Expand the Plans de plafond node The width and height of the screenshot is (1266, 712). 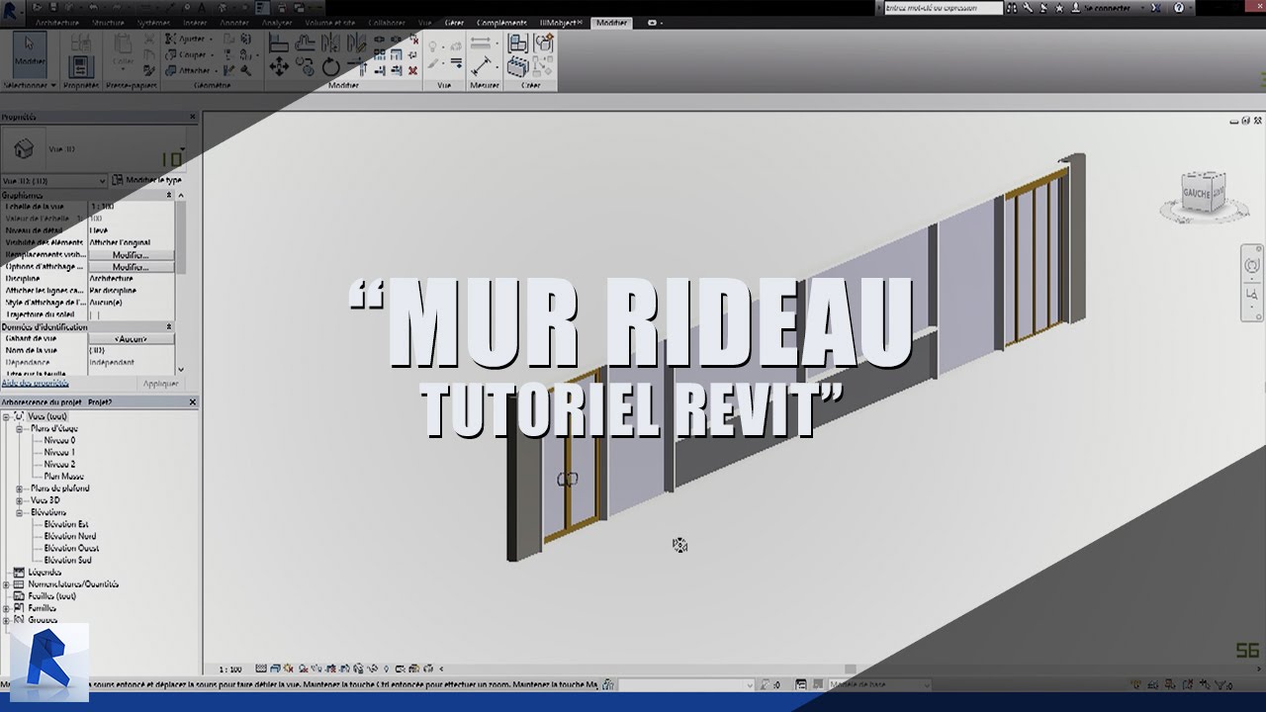[19, 489]
